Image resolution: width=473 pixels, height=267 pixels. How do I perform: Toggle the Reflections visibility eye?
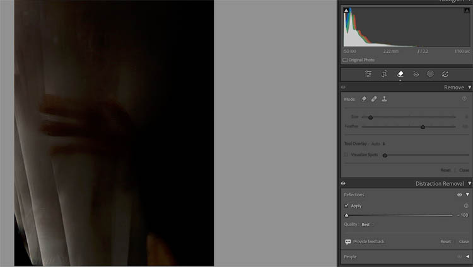click(459, 195)
